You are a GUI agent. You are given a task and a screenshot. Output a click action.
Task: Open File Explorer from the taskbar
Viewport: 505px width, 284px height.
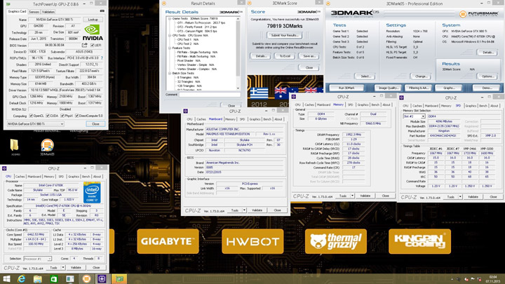tap(39, 278)
